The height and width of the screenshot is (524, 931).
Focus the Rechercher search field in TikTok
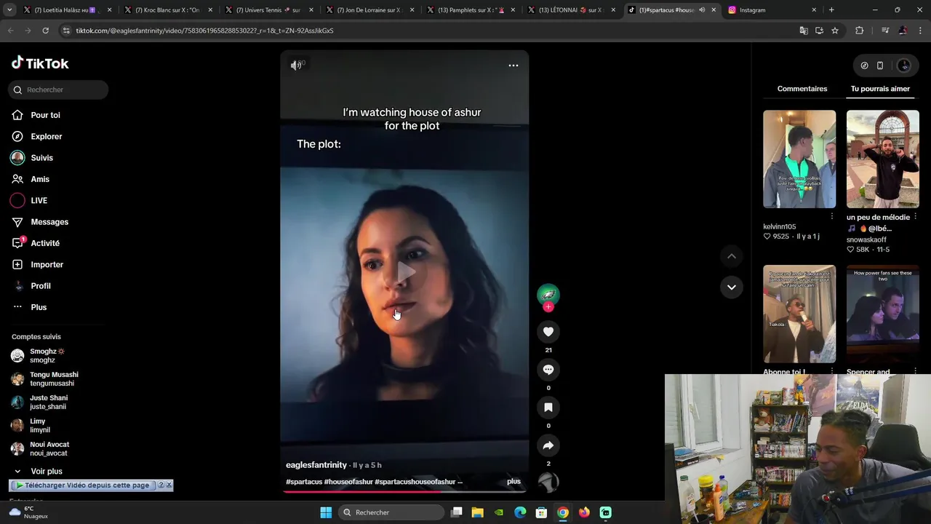[x=59, y=90]
